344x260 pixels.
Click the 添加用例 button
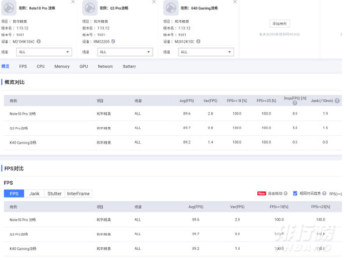[279, 24]
